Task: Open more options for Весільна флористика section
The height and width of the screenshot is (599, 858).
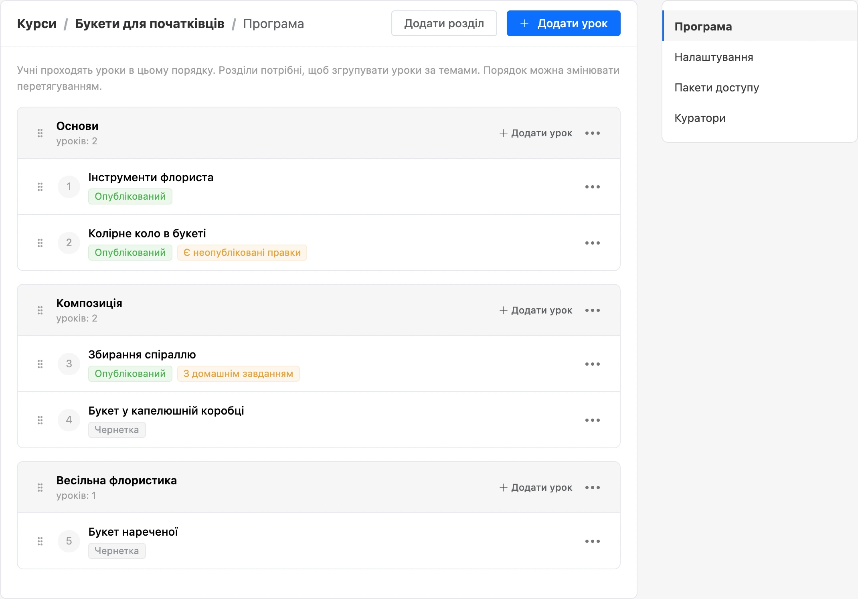Action: [x=593, y=488]
